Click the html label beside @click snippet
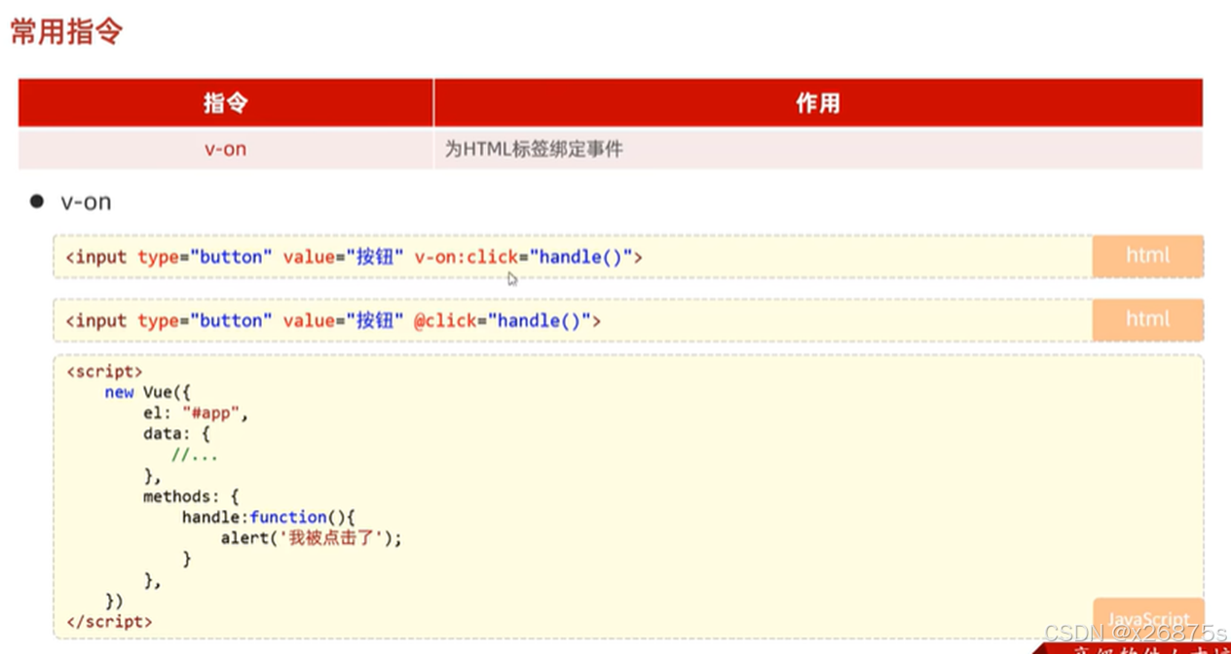 click(1147, 319)
